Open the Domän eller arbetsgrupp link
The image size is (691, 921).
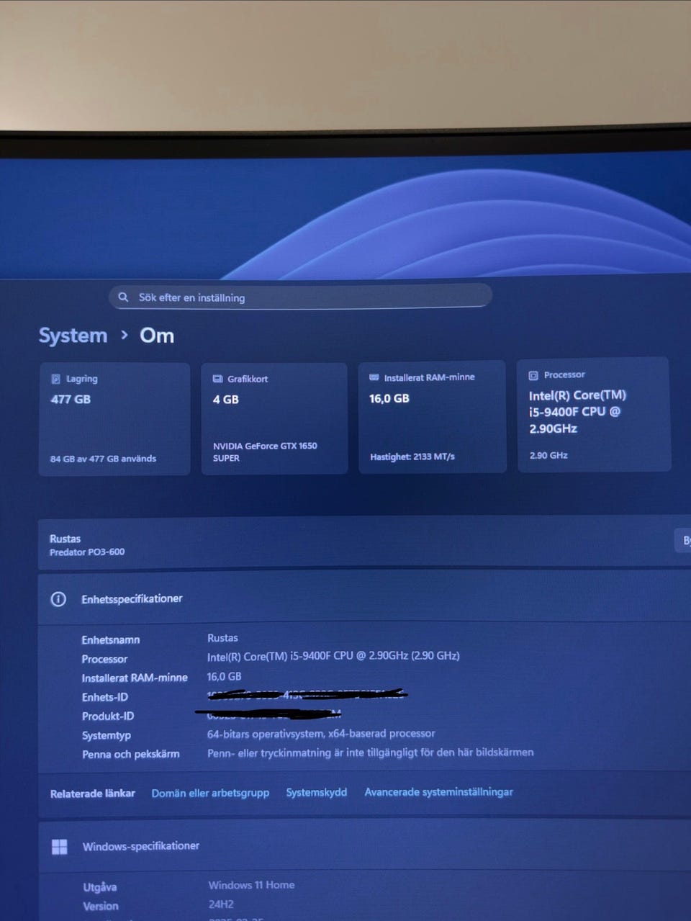point(210,793)
